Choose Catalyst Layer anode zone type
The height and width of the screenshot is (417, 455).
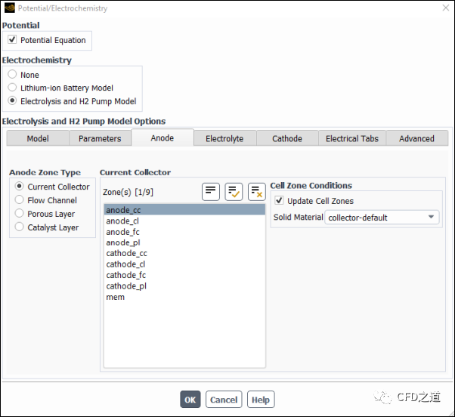tap(20, 227)
